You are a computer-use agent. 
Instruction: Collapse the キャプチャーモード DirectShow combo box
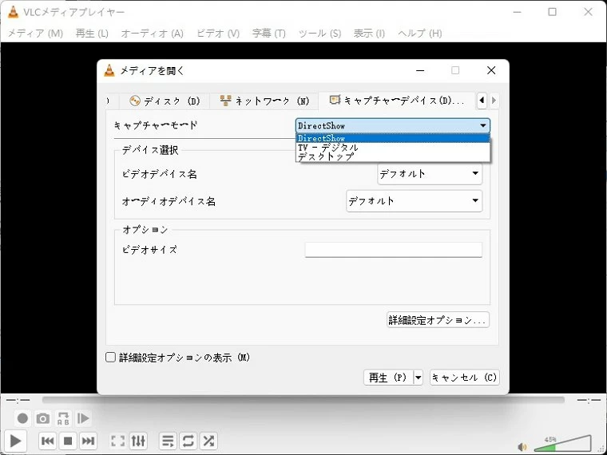tap(393, 125)
